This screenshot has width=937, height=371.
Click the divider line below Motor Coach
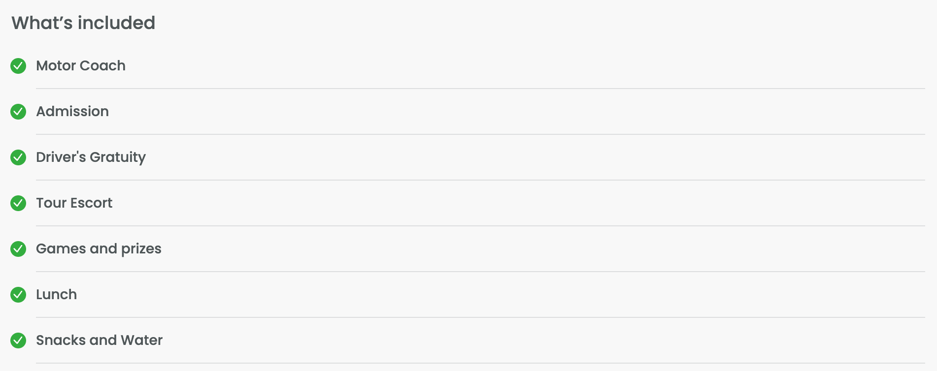pyautogui.click(x=480, y=89)
